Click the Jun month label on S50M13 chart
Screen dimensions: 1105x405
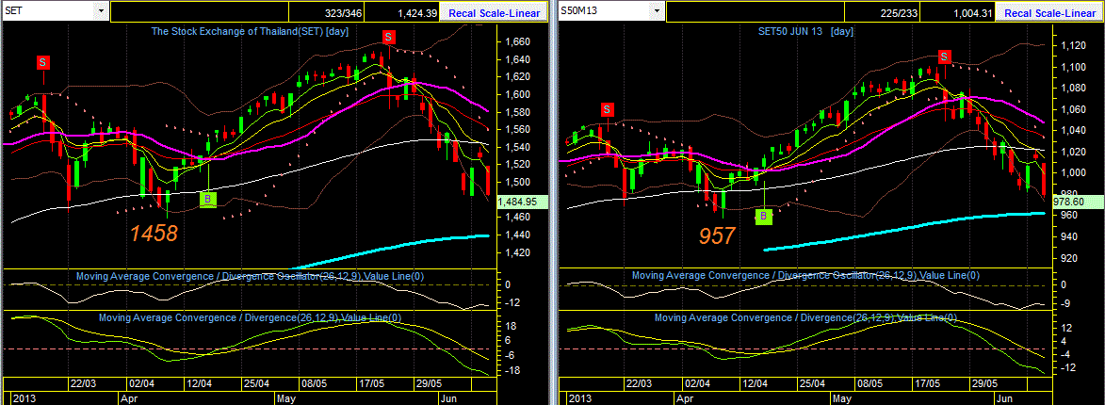pyautogui.click(x=1003, y=398)
